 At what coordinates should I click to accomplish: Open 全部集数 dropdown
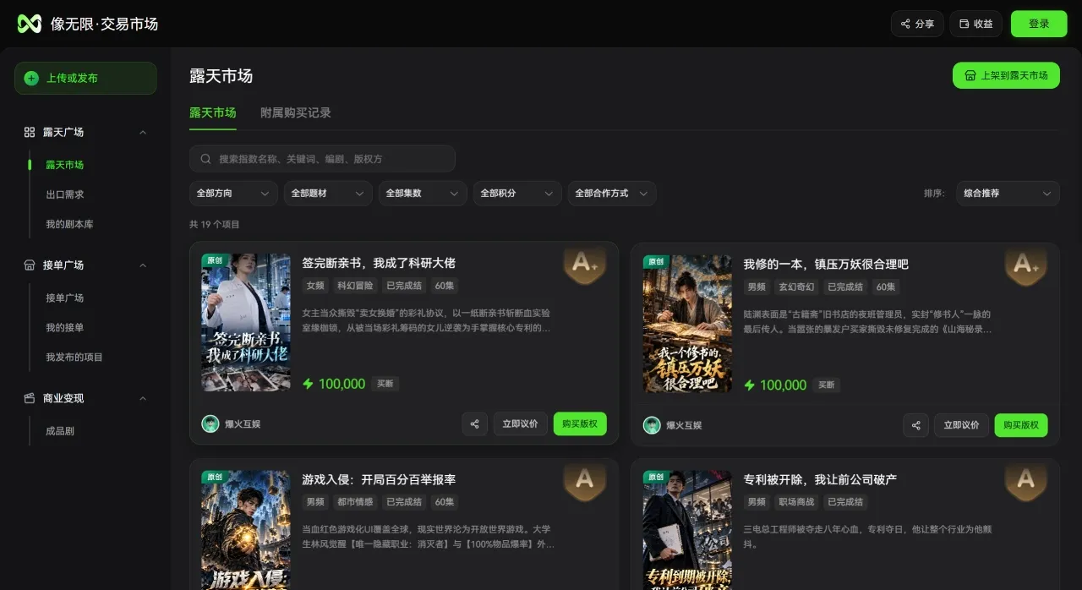coord(423,193)
